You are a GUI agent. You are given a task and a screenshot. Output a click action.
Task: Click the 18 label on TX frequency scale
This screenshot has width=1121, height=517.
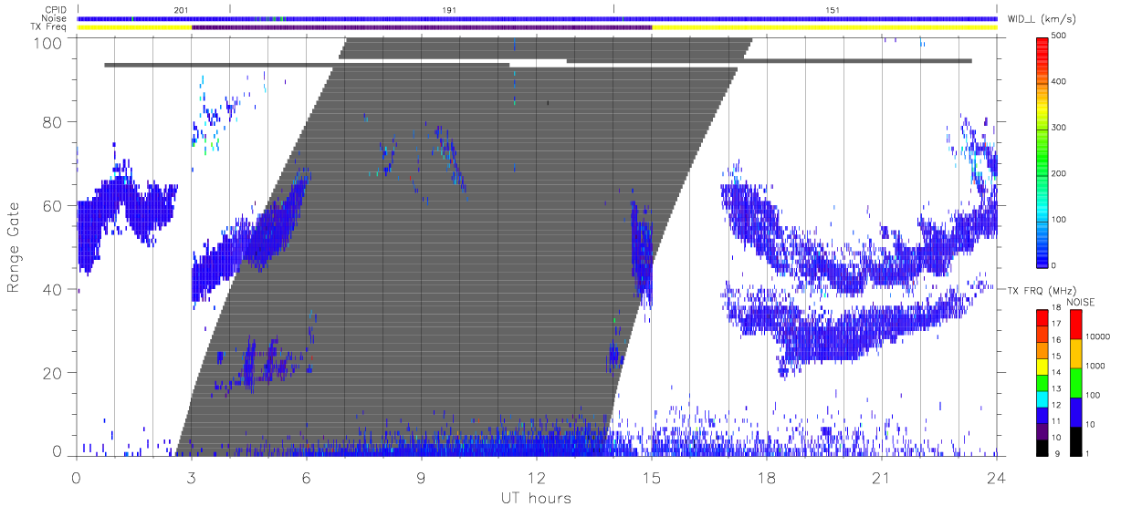point(1055,309)
